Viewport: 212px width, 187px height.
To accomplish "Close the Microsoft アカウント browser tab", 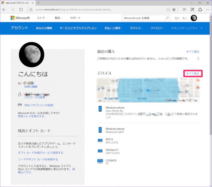I will [x=33, y=3].
